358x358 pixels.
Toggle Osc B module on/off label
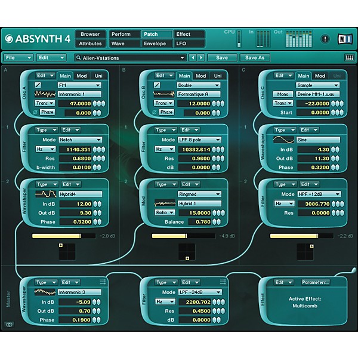143,92
